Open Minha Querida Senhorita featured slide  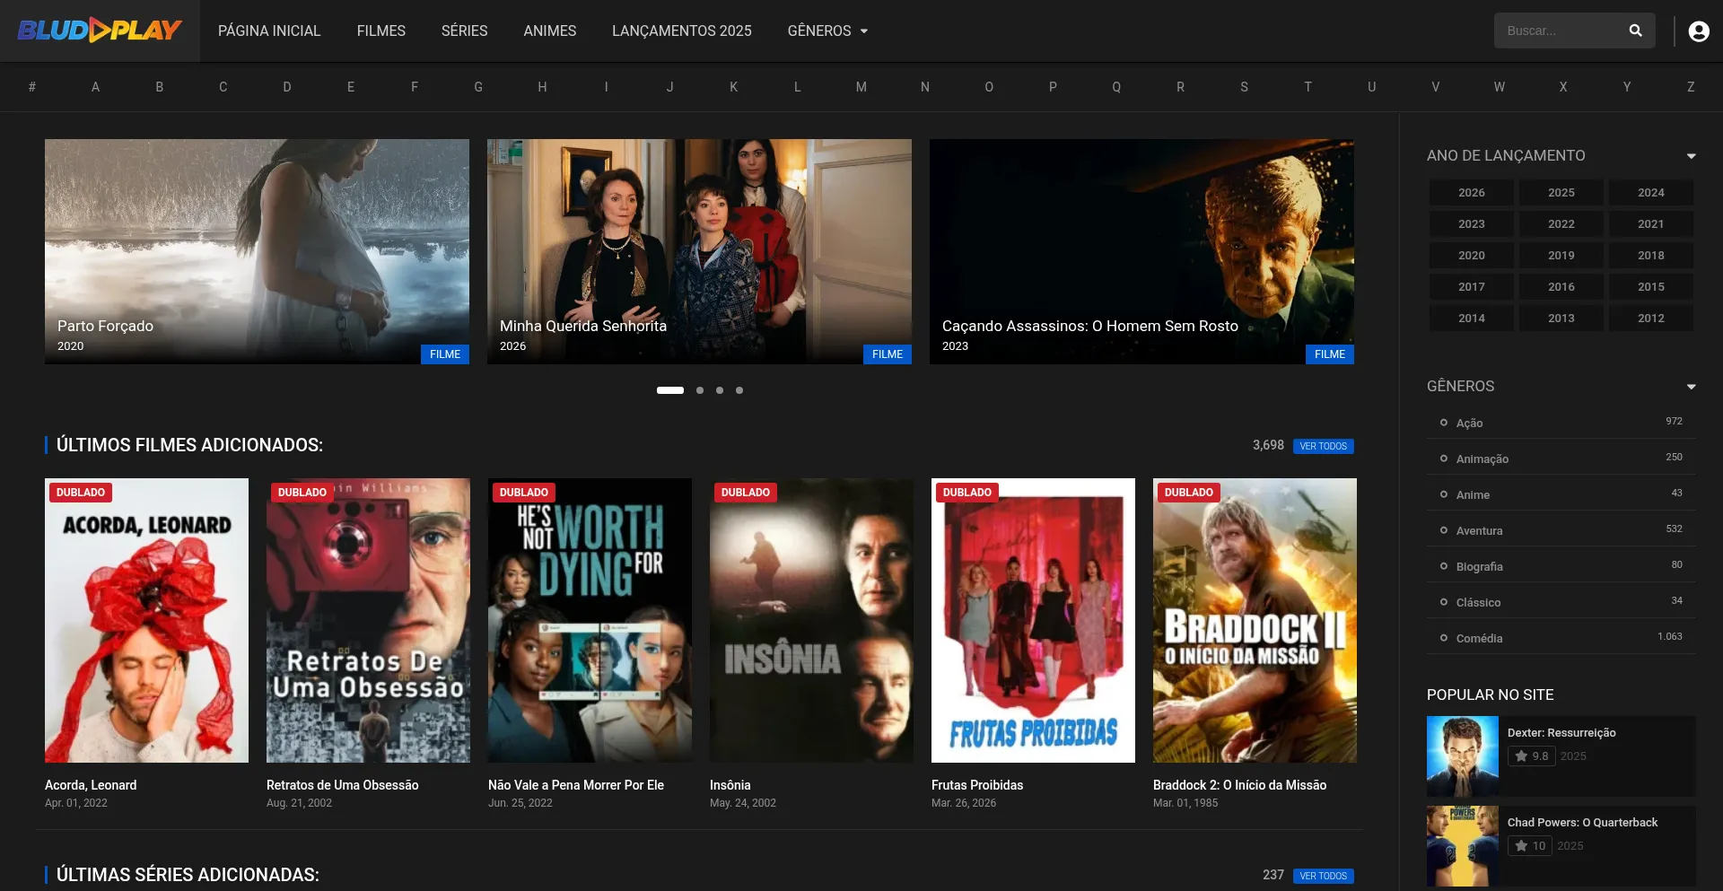click(x=699, y=251)
